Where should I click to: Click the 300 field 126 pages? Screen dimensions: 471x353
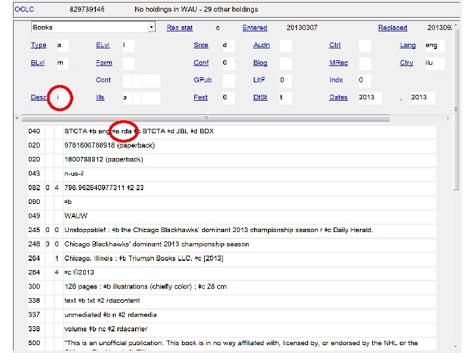[x=250, y=287]
